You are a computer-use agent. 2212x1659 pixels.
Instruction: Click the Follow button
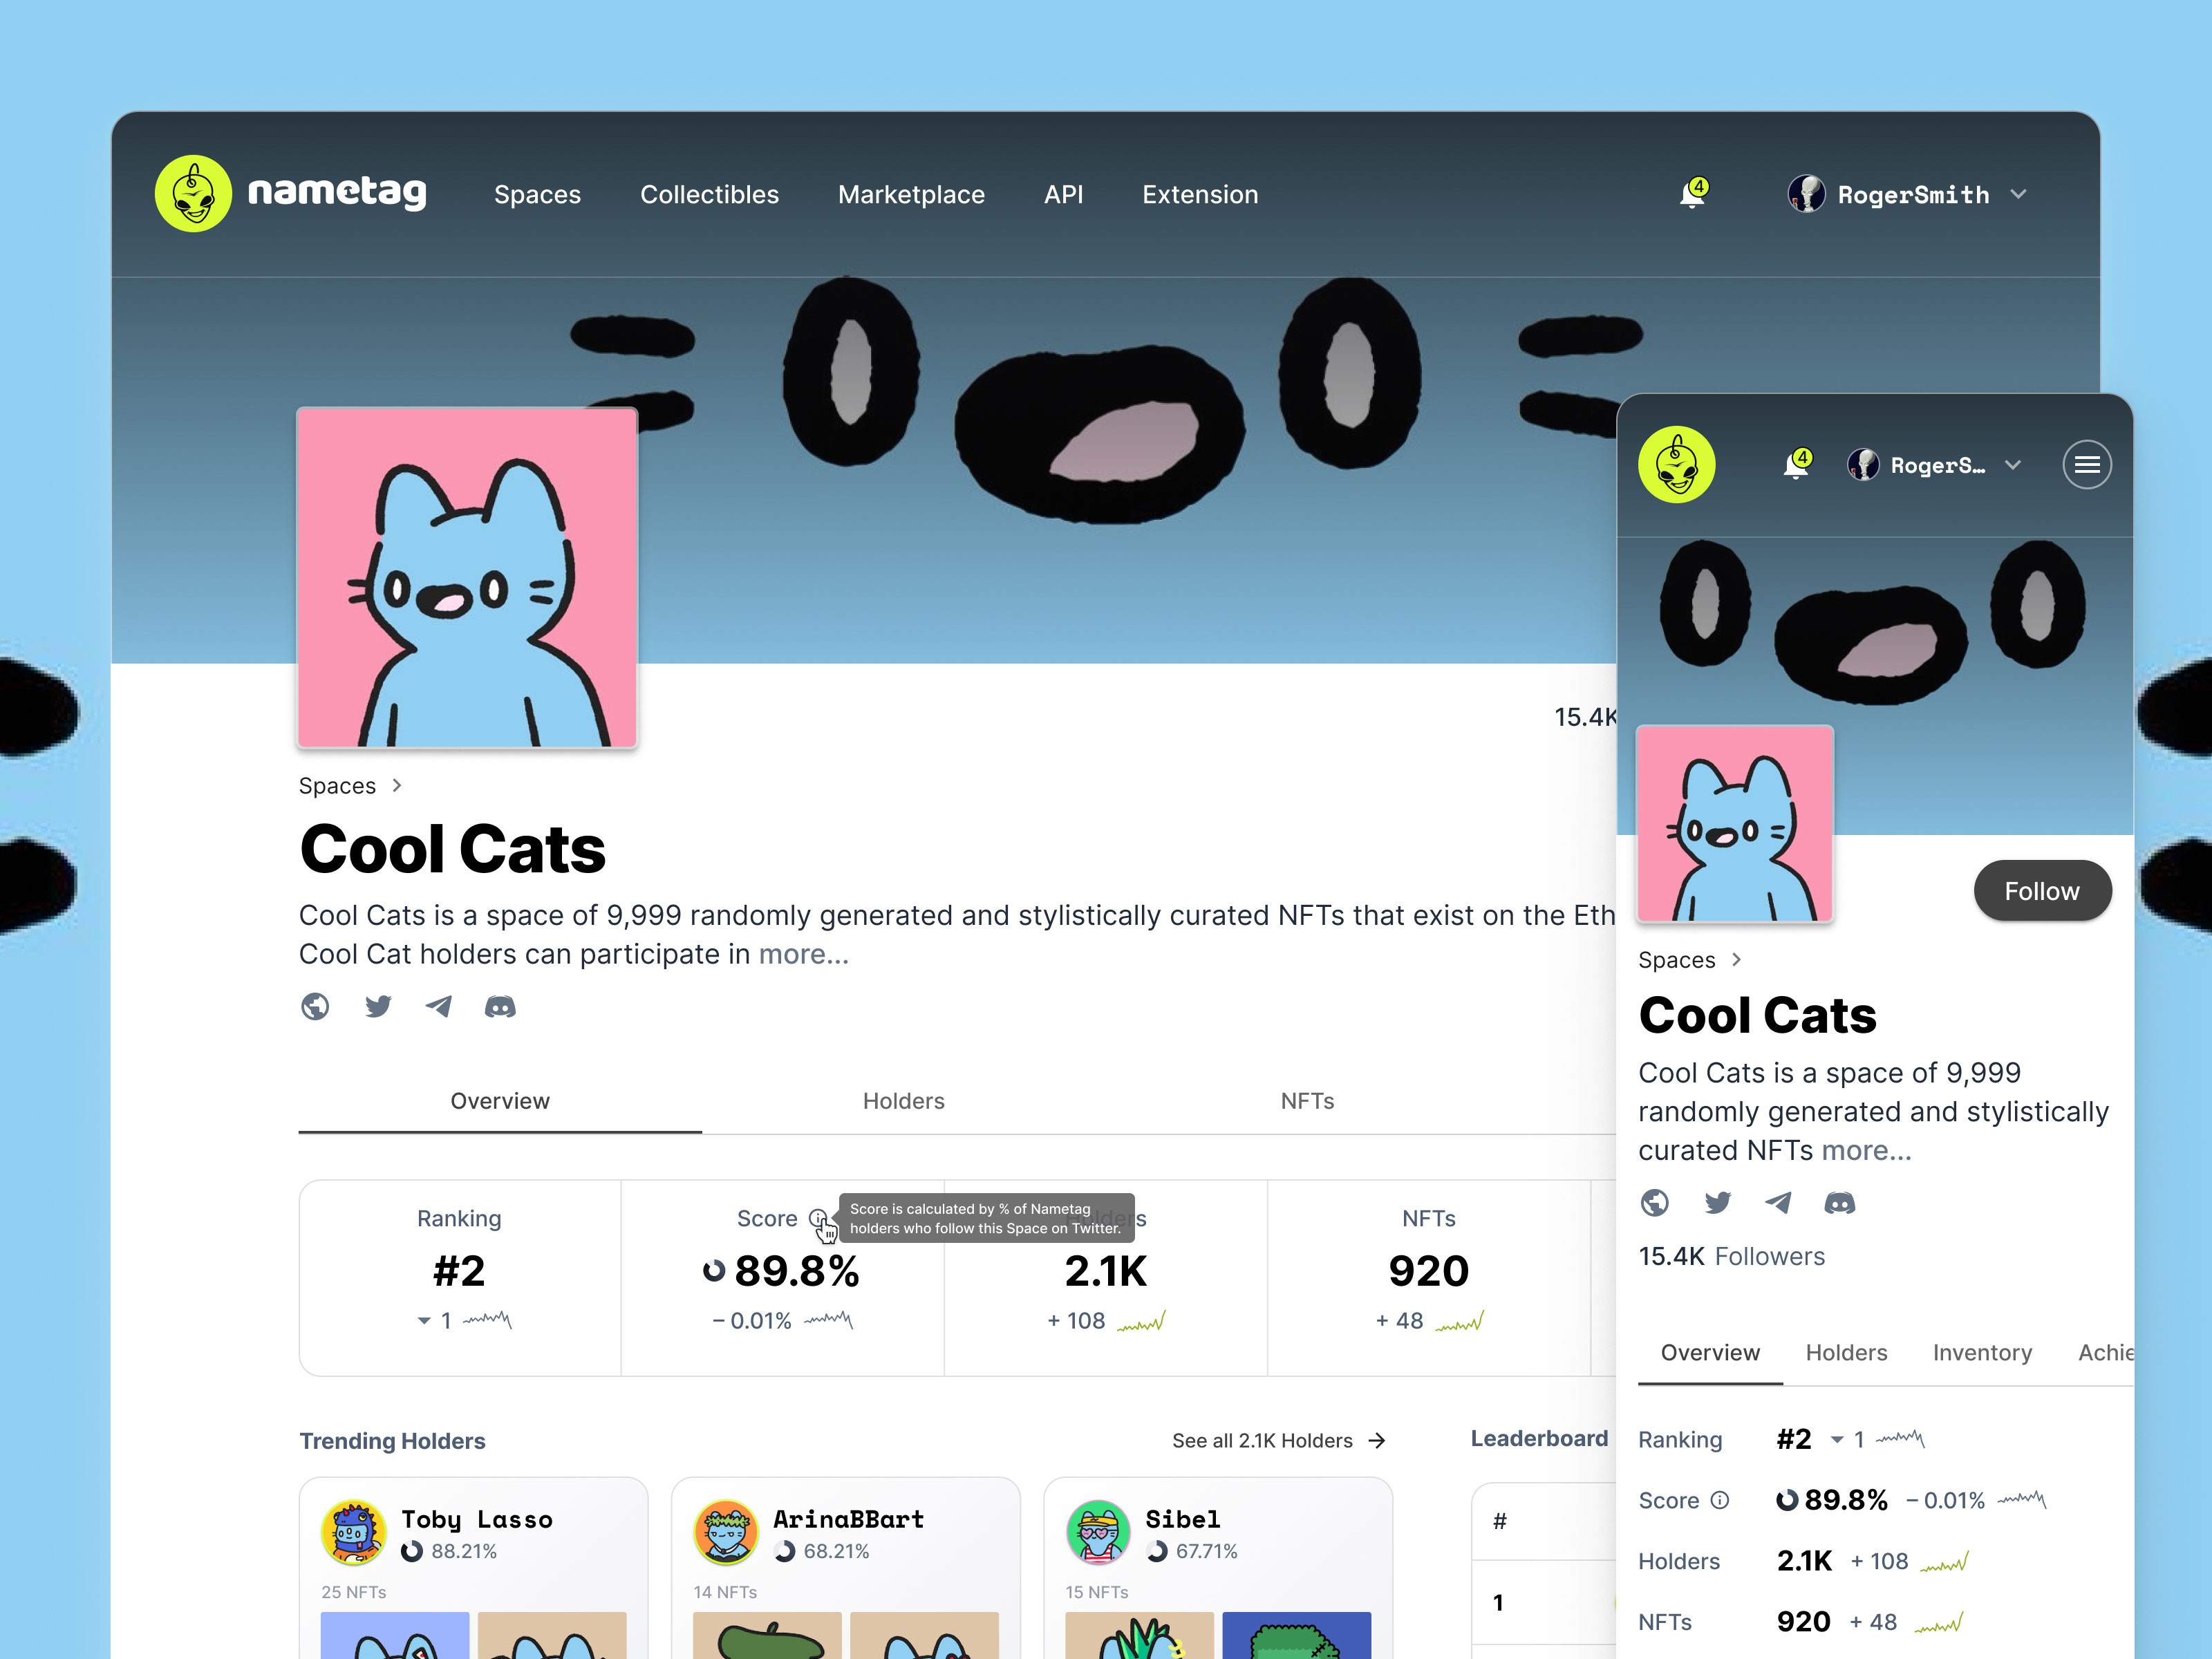pyautogui.click(x=2042, y=891)
